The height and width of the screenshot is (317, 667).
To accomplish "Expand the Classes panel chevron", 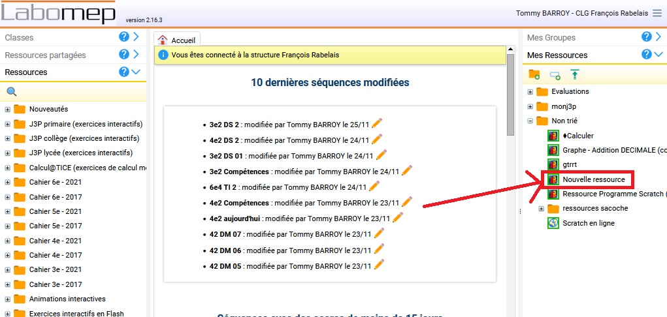I will click(x=137, y=37).
